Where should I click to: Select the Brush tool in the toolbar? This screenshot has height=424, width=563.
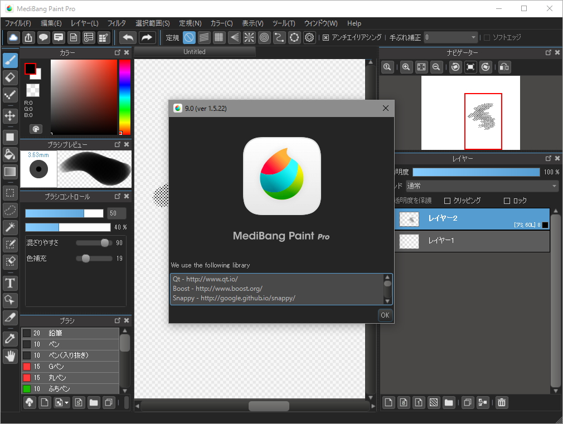[x=9, y=60]
